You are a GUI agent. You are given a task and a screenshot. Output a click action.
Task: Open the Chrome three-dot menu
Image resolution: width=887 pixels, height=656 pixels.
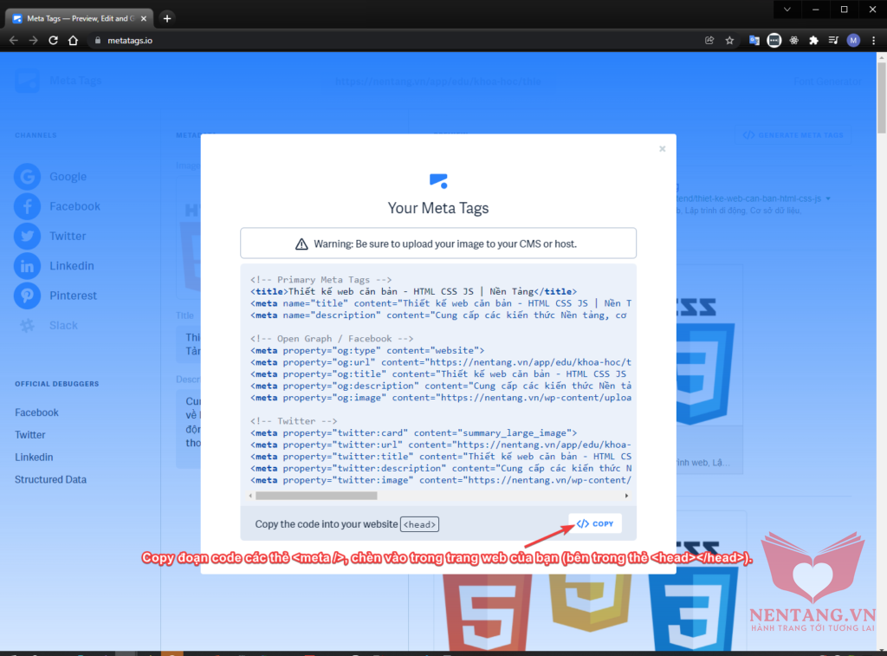click(873, 40)
